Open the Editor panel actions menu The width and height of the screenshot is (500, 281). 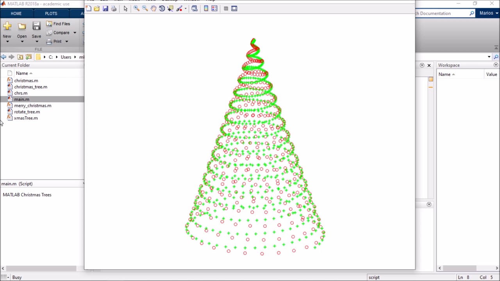pos(422,65)
